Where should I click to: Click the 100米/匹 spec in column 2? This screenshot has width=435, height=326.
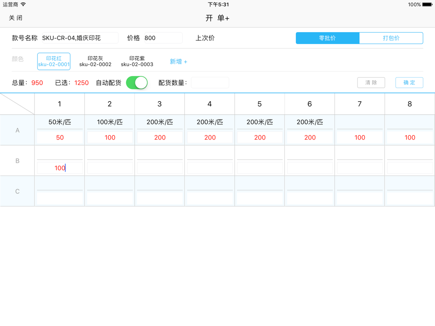(110, 122)
